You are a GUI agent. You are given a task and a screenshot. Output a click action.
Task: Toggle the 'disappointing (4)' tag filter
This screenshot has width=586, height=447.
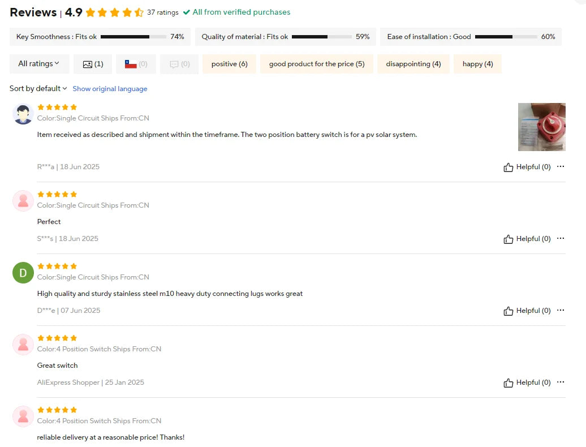point(413,64)
